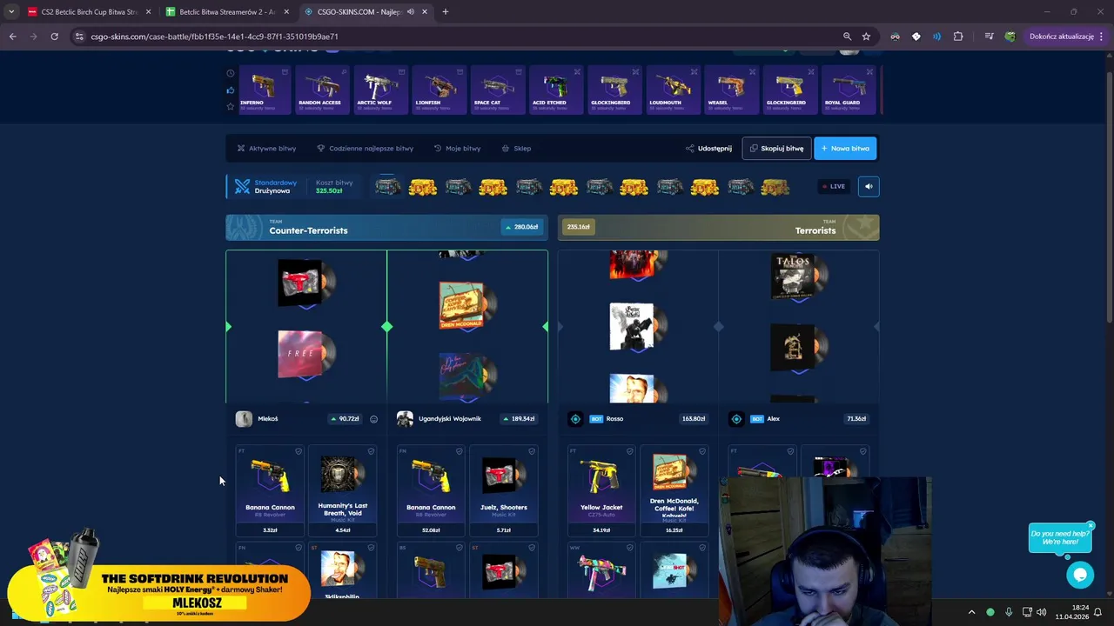
Task: Open the volume control in taskbar
Action: point(1042,612)
